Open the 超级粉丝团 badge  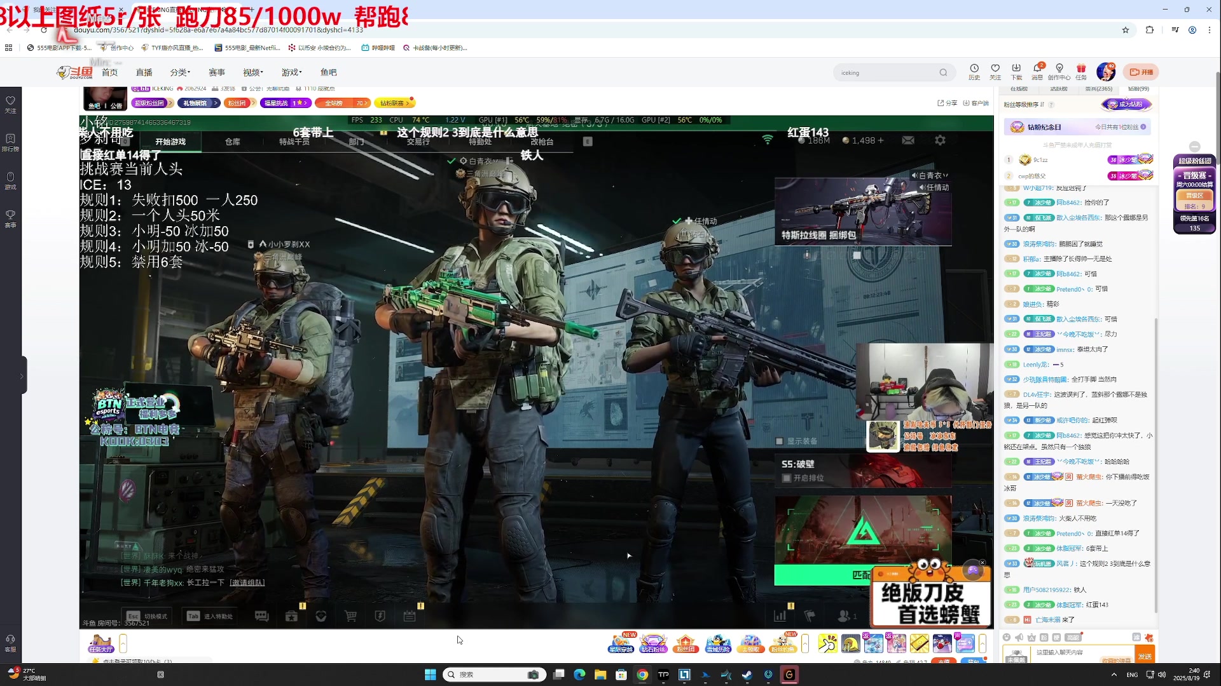tap(152, 103)
